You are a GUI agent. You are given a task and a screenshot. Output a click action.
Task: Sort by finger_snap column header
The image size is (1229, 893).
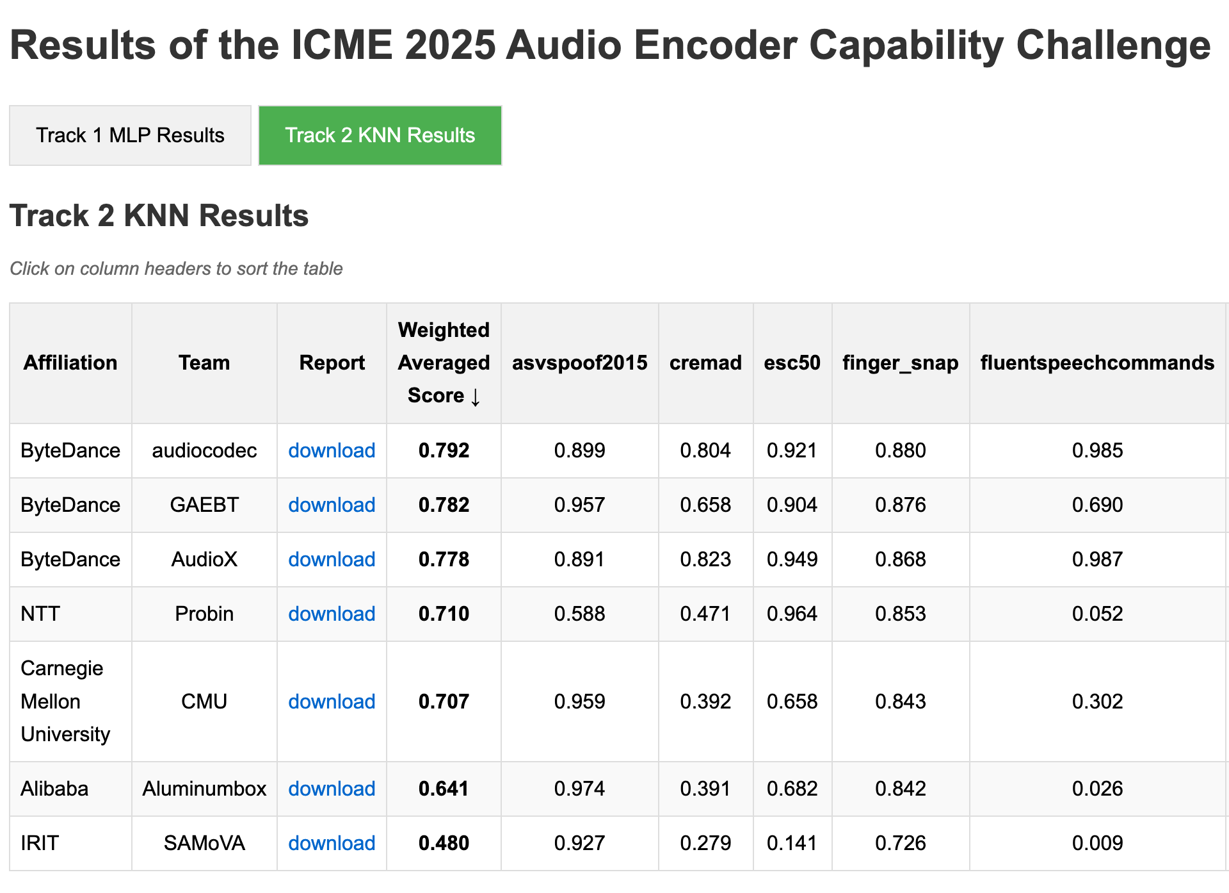click(900, 363)
